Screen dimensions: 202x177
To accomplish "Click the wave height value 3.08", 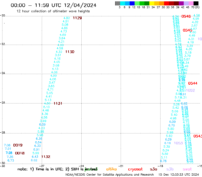I will pyautogui.click(x=56, y=65).
